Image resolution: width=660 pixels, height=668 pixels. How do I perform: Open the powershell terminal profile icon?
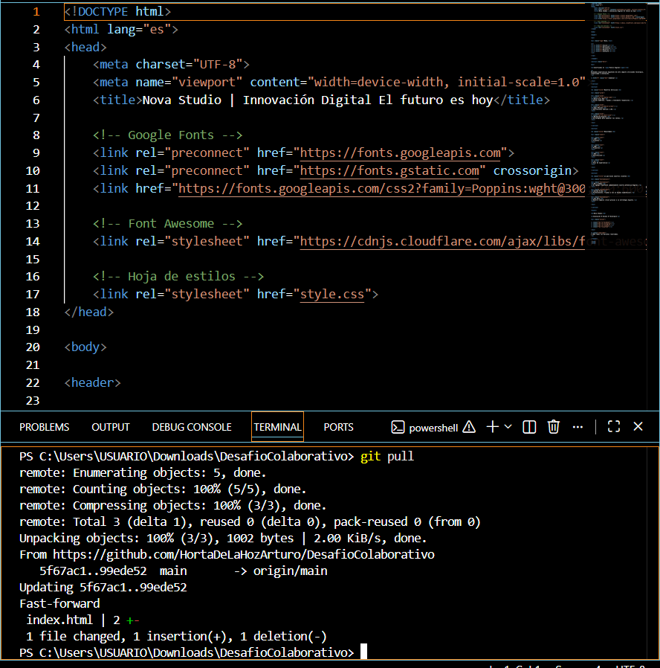pyautogui.click(x=398, y=427)
